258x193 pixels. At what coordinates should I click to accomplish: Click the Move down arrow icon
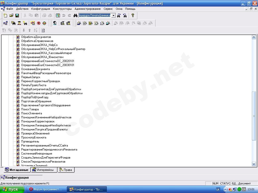(24, 30)
